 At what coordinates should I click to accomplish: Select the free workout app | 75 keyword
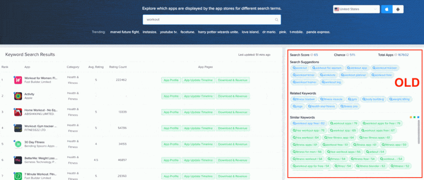(x=308, y=130)
